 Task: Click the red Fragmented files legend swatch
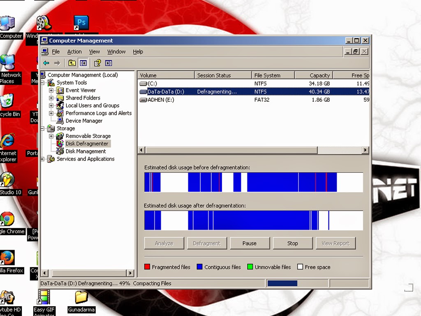(147, 267)
